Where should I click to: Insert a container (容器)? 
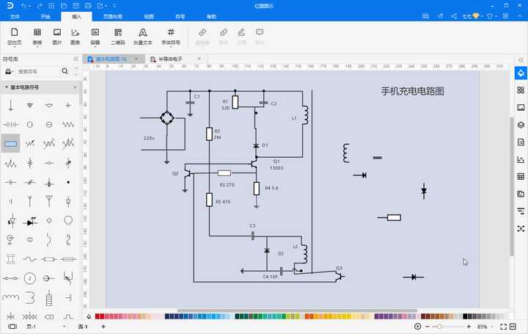[x=95, y=37]
